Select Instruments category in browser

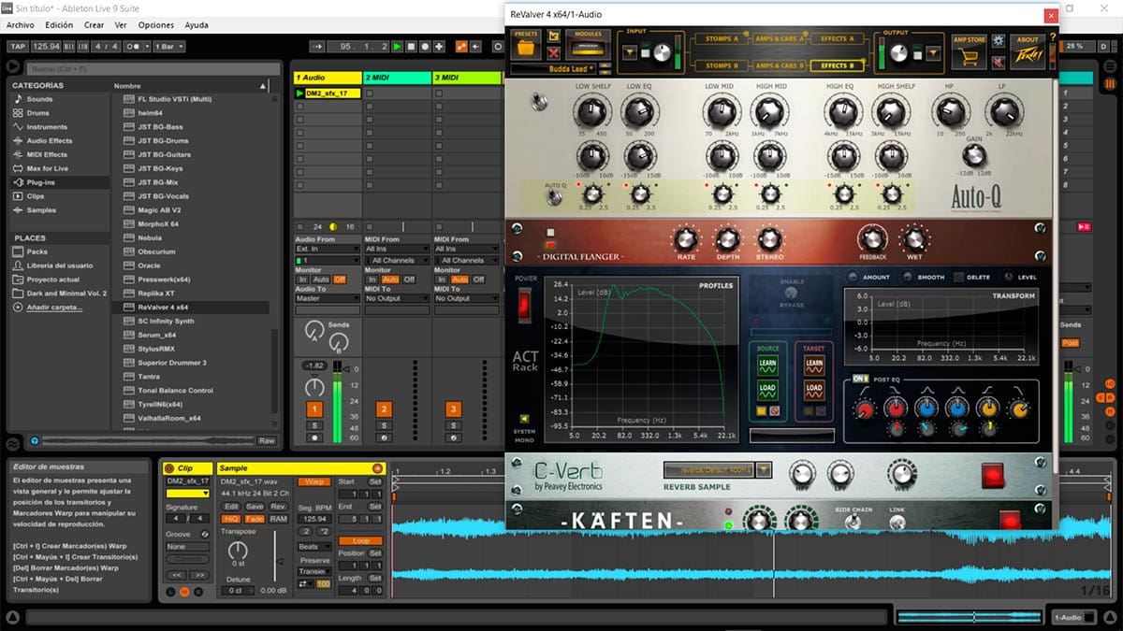(x=47, y=127)
